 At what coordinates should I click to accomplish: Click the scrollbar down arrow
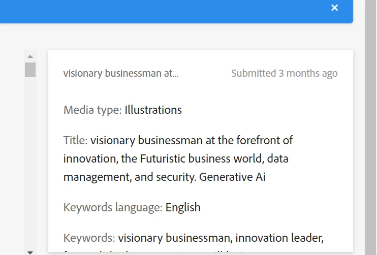coord(30,252)
